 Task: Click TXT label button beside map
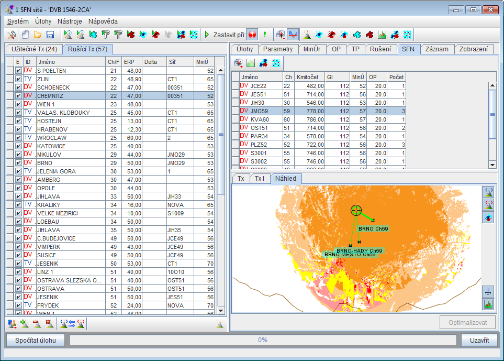(x=488, y=291)
